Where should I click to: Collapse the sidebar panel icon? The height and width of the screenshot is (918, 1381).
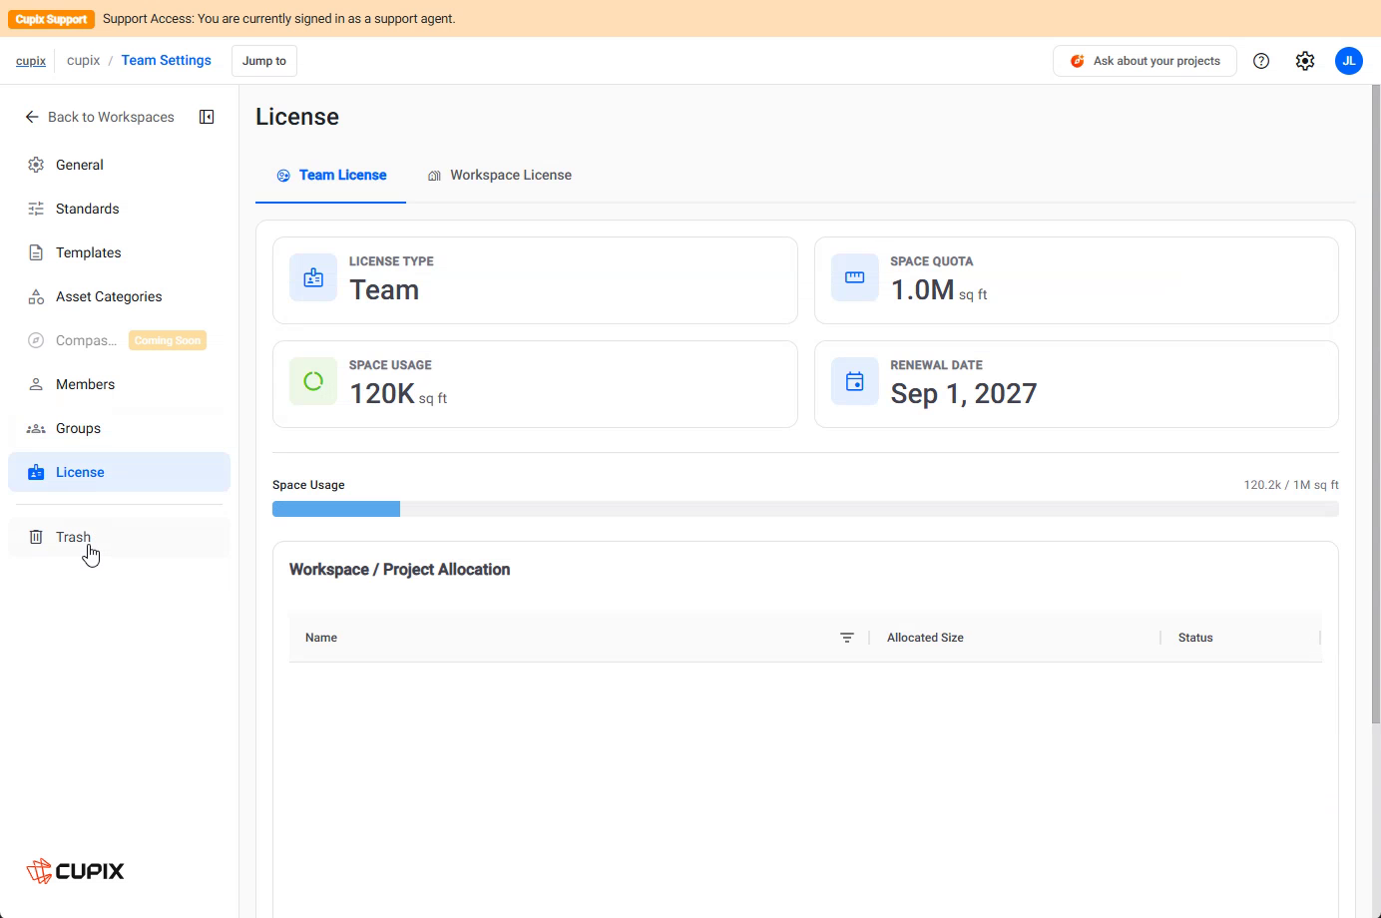(x=207, y=117)
